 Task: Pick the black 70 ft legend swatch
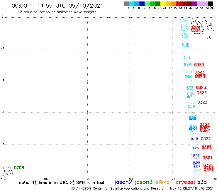[x=211, y=4]
